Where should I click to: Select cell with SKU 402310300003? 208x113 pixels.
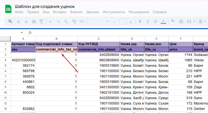click(x=23, y=60)
